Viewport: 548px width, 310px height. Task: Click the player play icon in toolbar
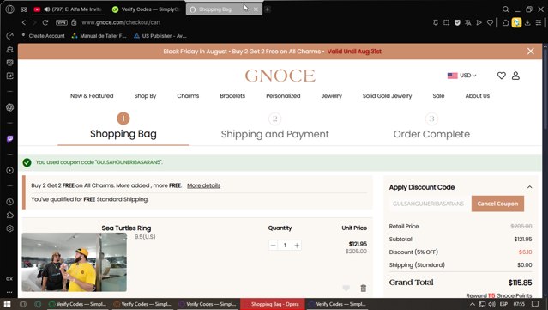tap(479, 22)
